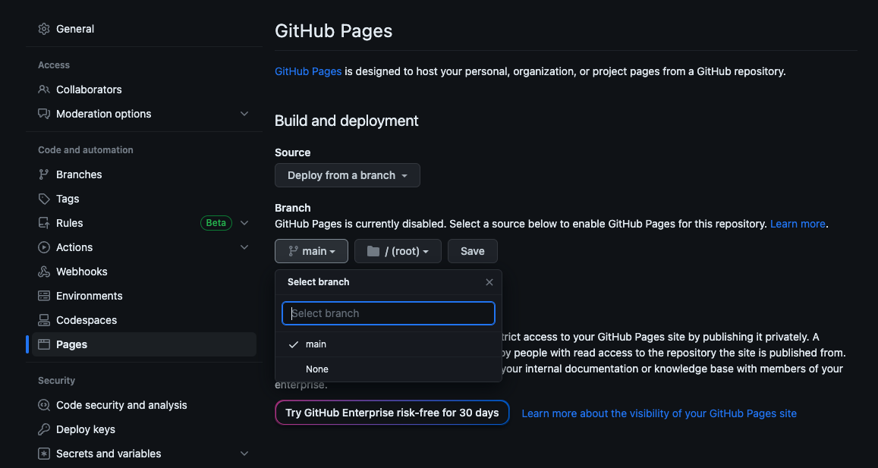
Task: Click the Webhooks icon
Action: 44,272
